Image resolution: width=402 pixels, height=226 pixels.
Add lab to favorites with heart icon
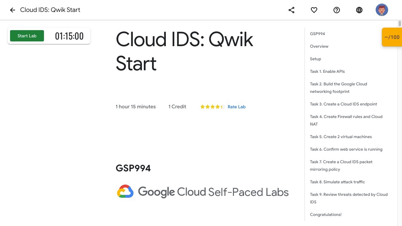coord(314,10)
